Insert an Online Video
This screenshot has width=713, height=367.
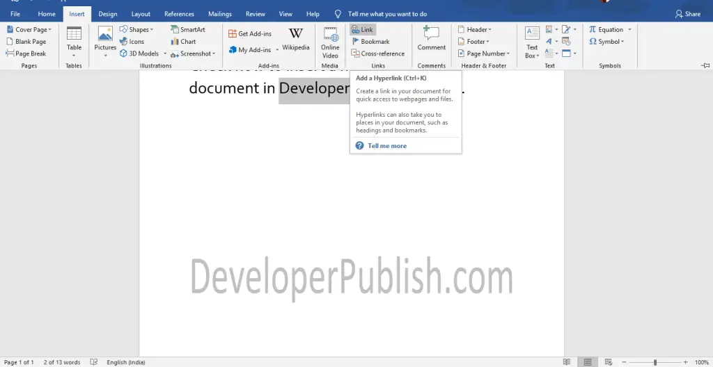(x=330, y=42)
